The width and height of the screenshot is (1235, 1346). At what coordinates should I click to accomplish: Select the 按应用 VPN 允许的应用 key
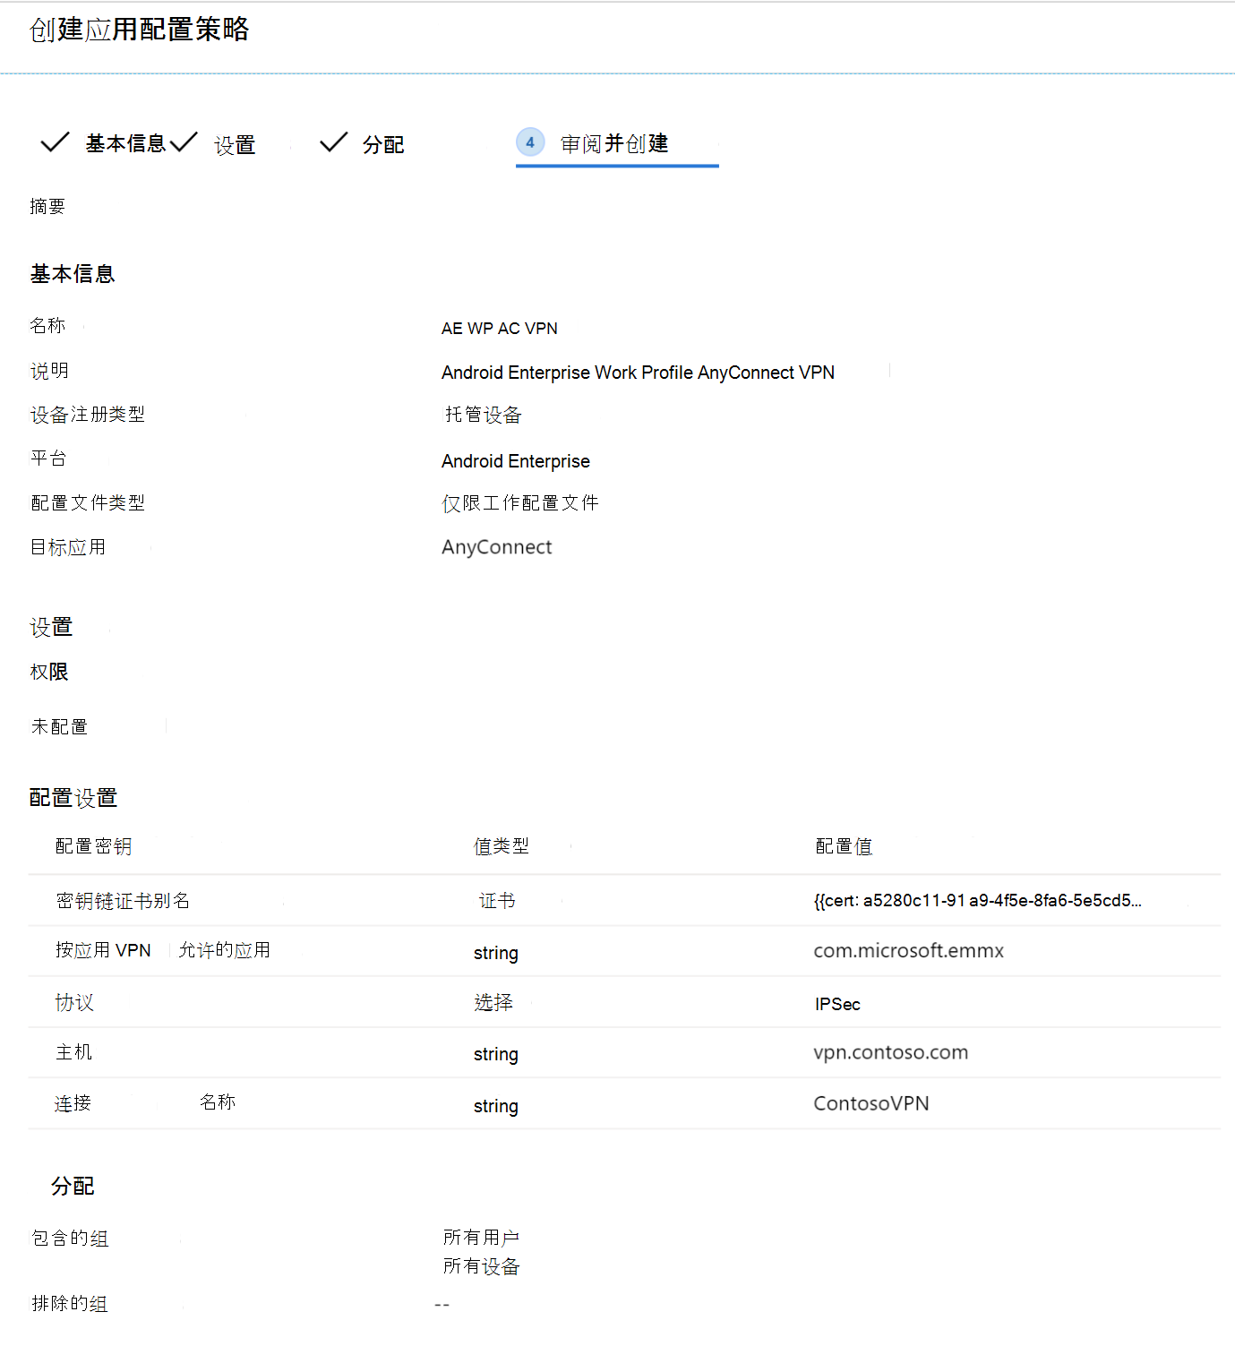pyautogui.click(x=163, y=950)
